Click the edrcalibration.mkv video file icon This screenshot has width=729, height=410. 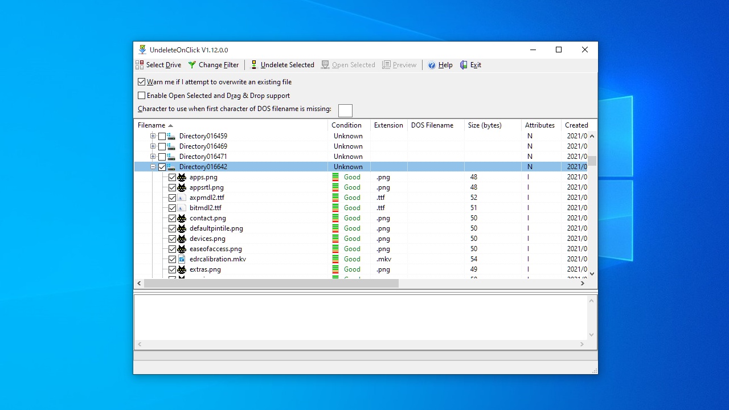(x=182, y=259)
